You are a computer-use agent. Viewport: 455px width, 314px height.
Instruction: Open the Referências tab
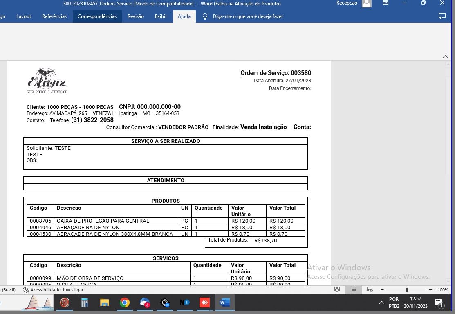point(54,16)
